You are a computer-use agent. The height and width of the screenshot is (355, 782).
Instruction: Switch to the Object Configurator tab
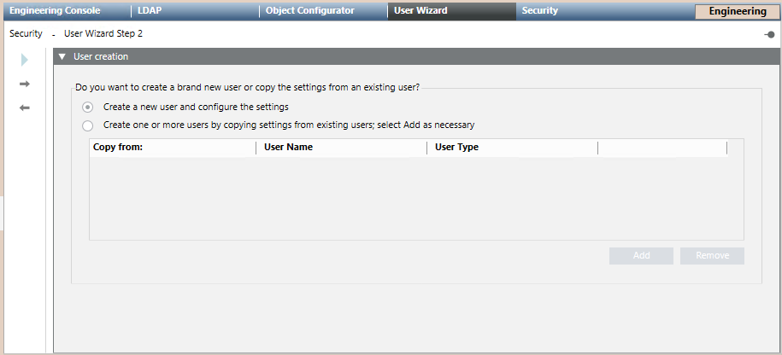pos(309,11)
